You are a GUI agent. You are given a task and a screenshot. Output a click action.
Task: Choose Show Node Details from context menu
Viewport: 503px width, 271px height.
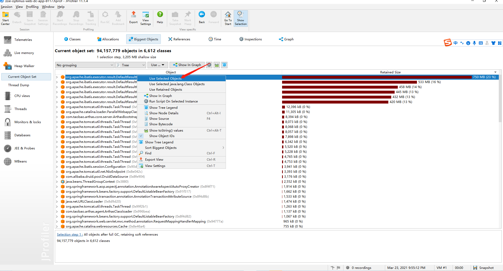[x=181, y=113]
